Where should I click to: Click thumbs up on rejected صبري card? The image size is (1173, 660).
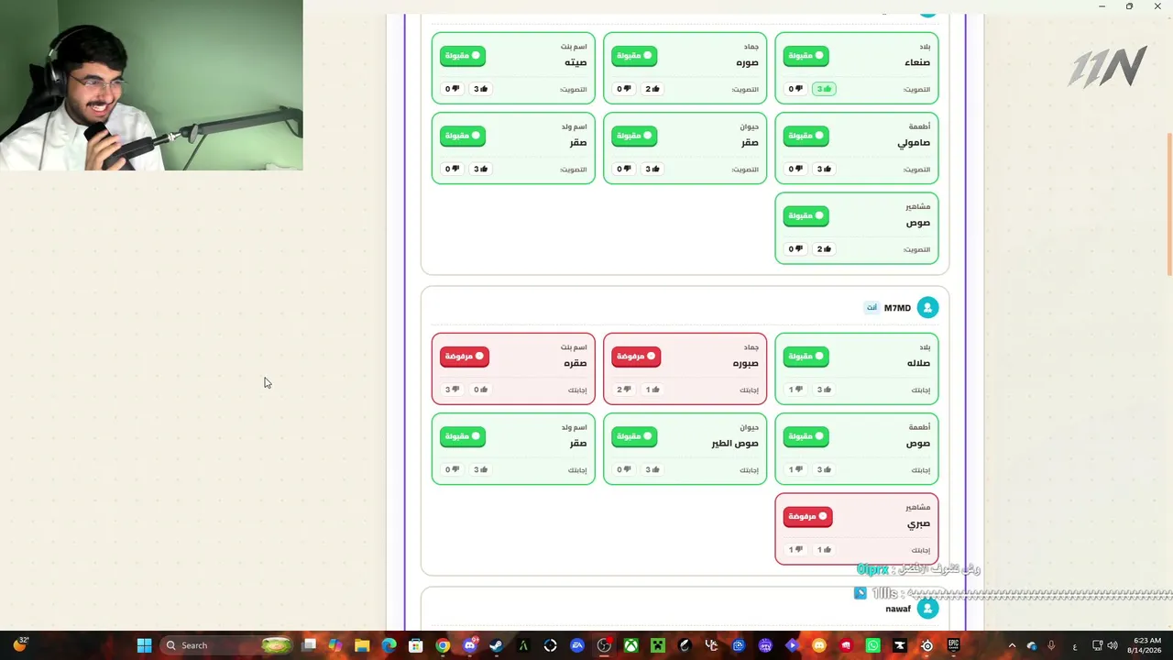[824, 550]
